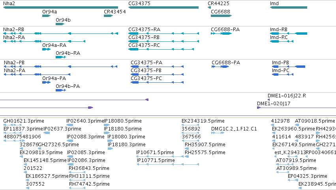This screenshot has width=336, height=190.
Task: Click the AT09018.5prime EST
Action: tap(297, 125)
